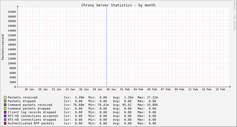
Task: Click the Client log records dropped swatch
Action: point(5,112)
